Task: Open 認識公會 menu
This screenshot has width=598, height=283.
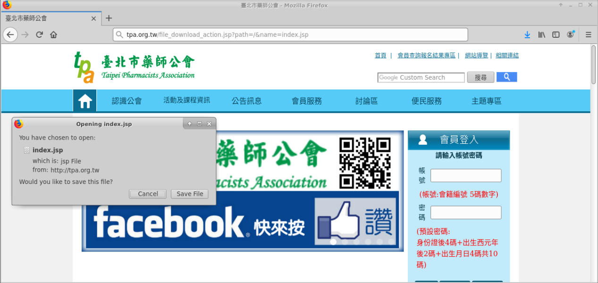Action: coord(127,101)
